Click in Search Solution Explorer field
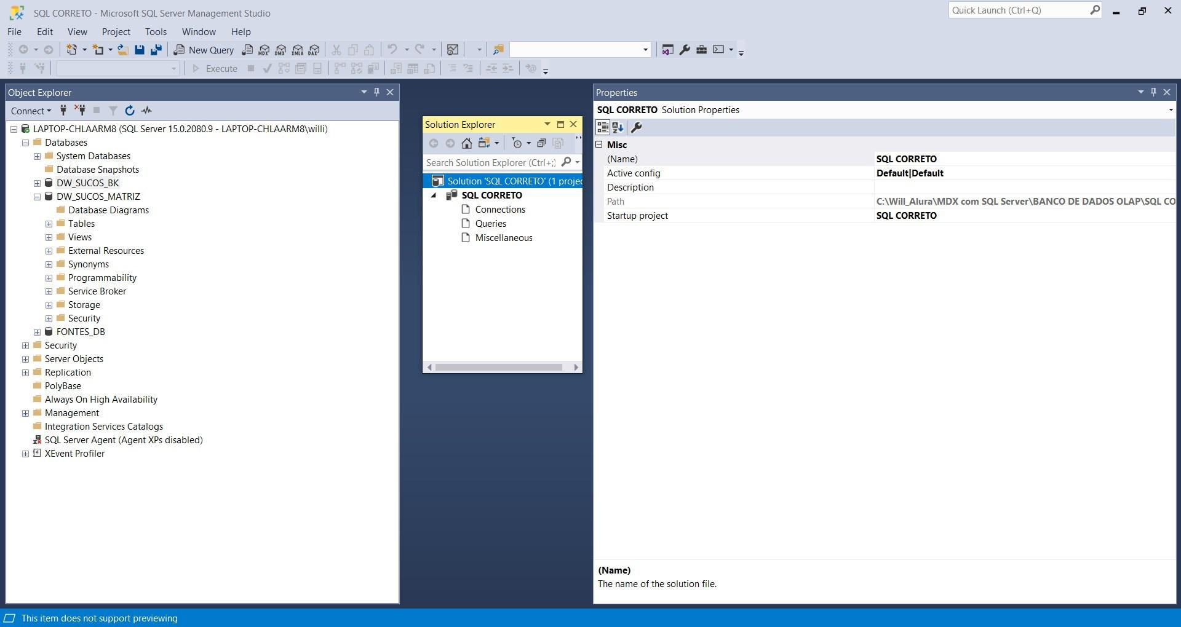The image size is (1181, 627). pos(491,162)
